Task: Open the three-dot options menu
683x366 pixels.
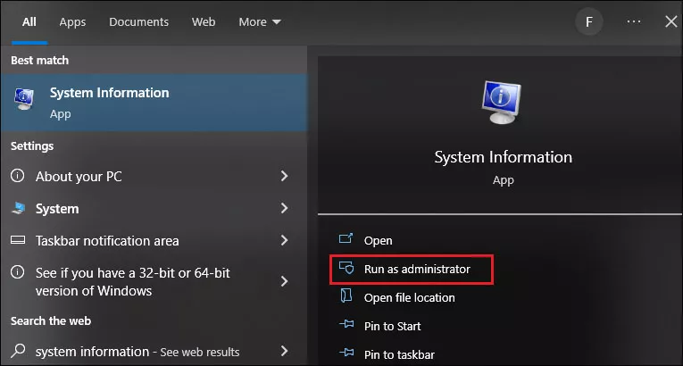Action: coord(634,21)
